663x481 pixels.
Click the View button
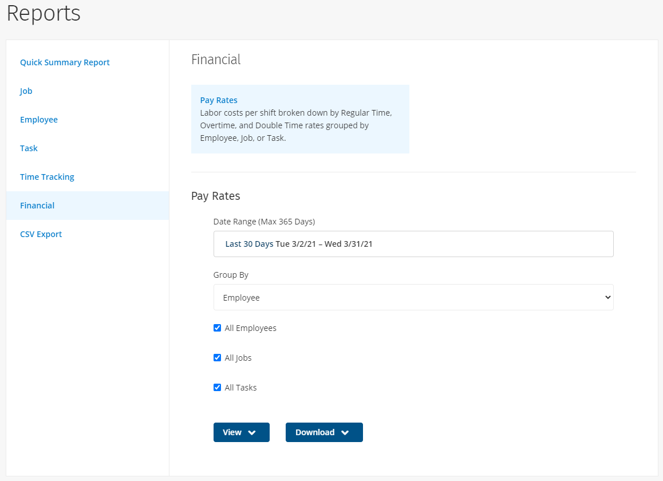pos(232,432)
